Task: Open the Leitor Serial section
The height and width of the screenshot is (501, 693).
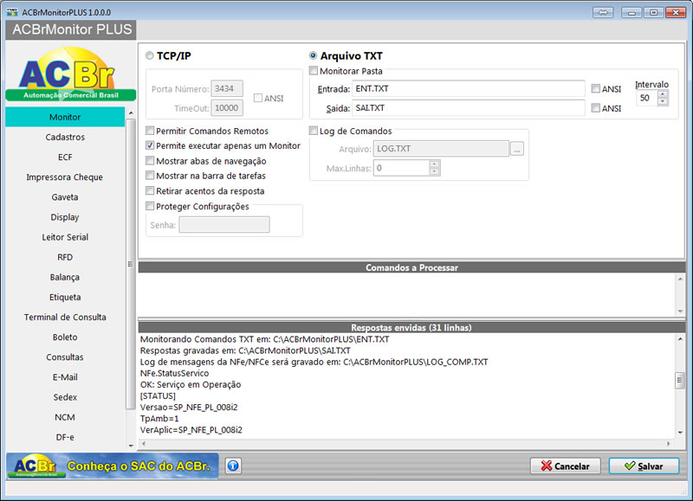Action: 65,237
